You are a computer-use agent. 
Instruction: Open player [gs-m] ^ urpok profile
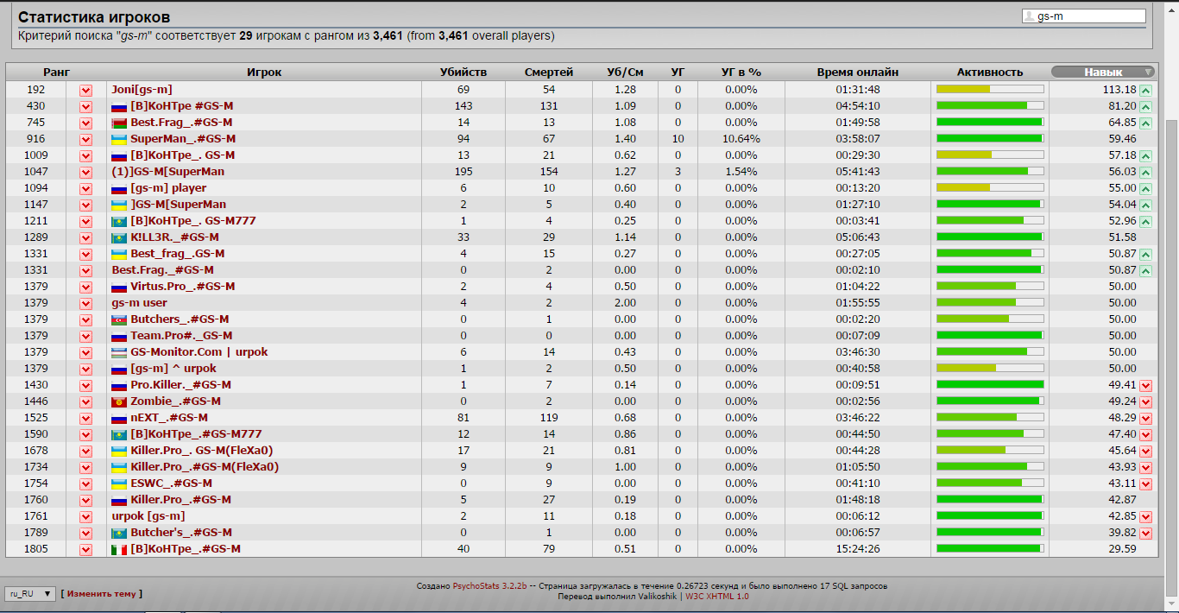(x=173, y=369)
